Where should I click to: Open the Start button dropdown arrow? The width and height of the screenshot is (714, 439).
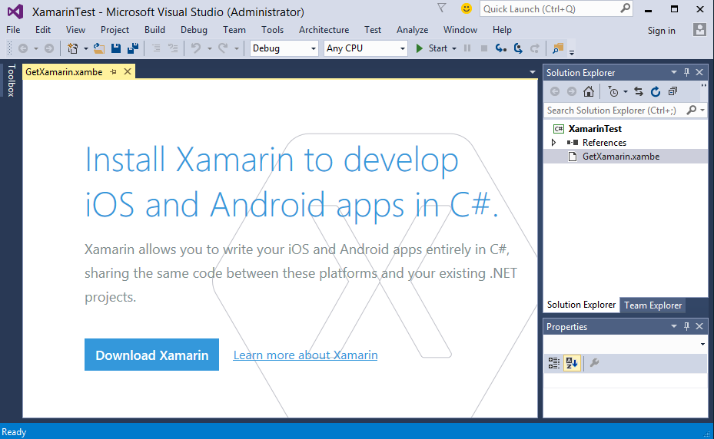454,48
